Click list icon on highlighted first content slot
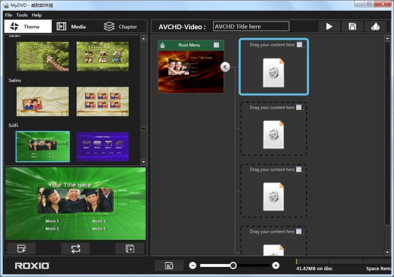 click(x=299, y=44)
